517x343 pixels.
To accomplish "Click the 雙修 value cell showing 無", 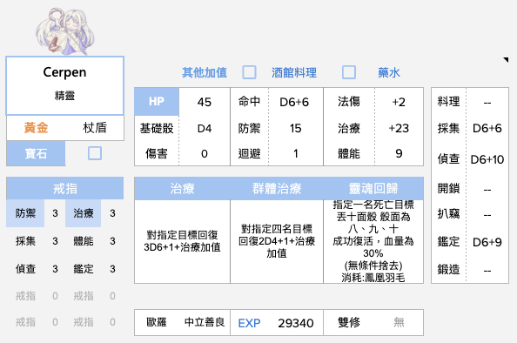I will (399, 322).
